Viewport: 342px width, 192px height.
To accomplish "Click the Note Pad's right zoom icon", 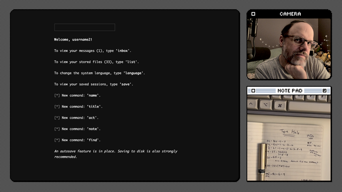I will tap(324, 91).
